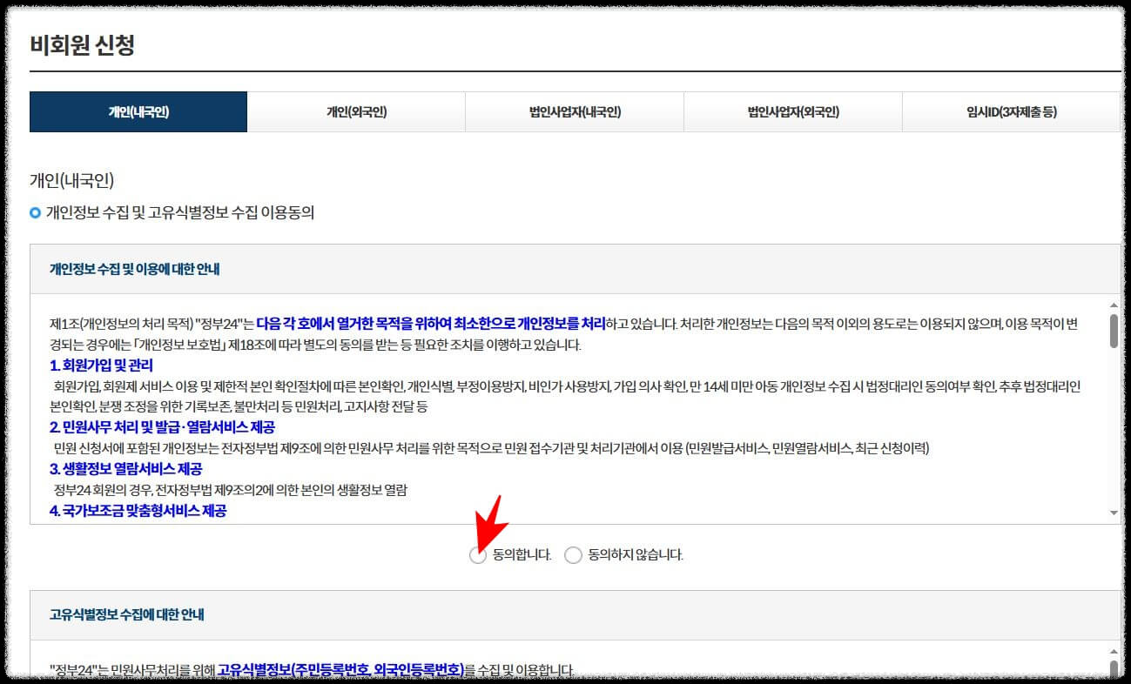Choose the 동의하지 않습니다 radio button

tap(574, 555)
